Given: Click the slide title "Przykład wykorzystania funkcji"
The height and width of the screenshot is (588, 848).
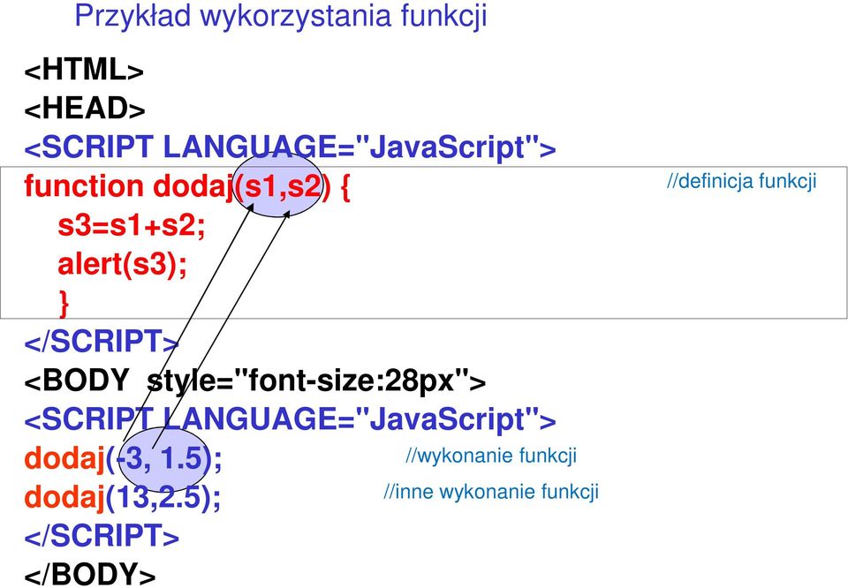Looking at the screenshot, I should (281, 18).
